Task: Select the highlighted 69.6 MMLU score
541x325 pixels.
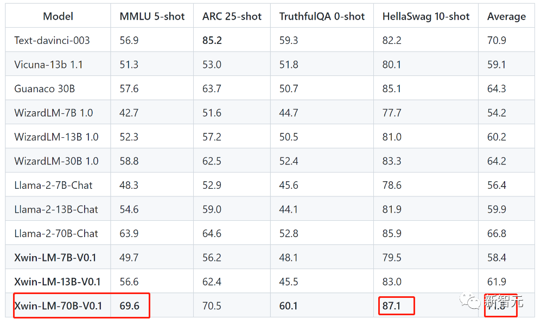Action: [129, 305]
